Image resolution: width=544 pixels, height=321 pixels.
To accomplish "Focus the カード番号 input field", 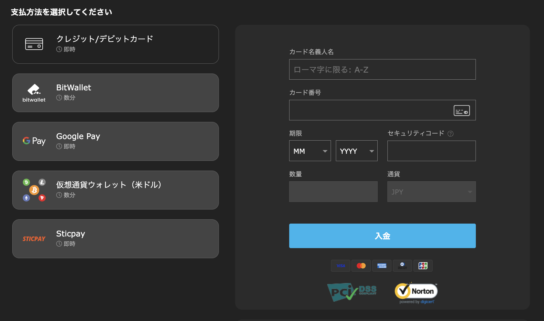I will 383,110.
